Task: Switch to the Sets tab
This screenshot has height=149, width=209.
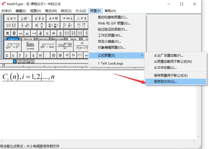Action: (73, 39)
